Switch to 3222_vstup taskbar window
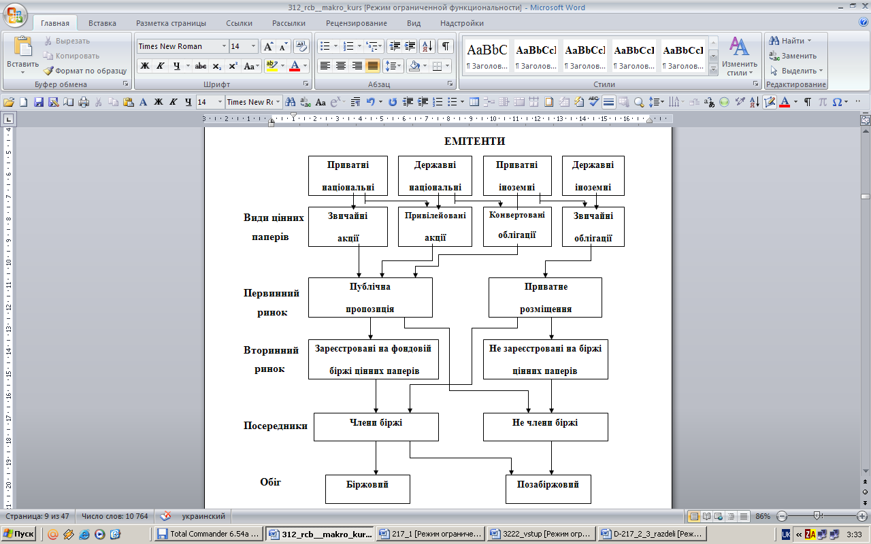Viewport: 871px width, 544px height. click(542, 534)
